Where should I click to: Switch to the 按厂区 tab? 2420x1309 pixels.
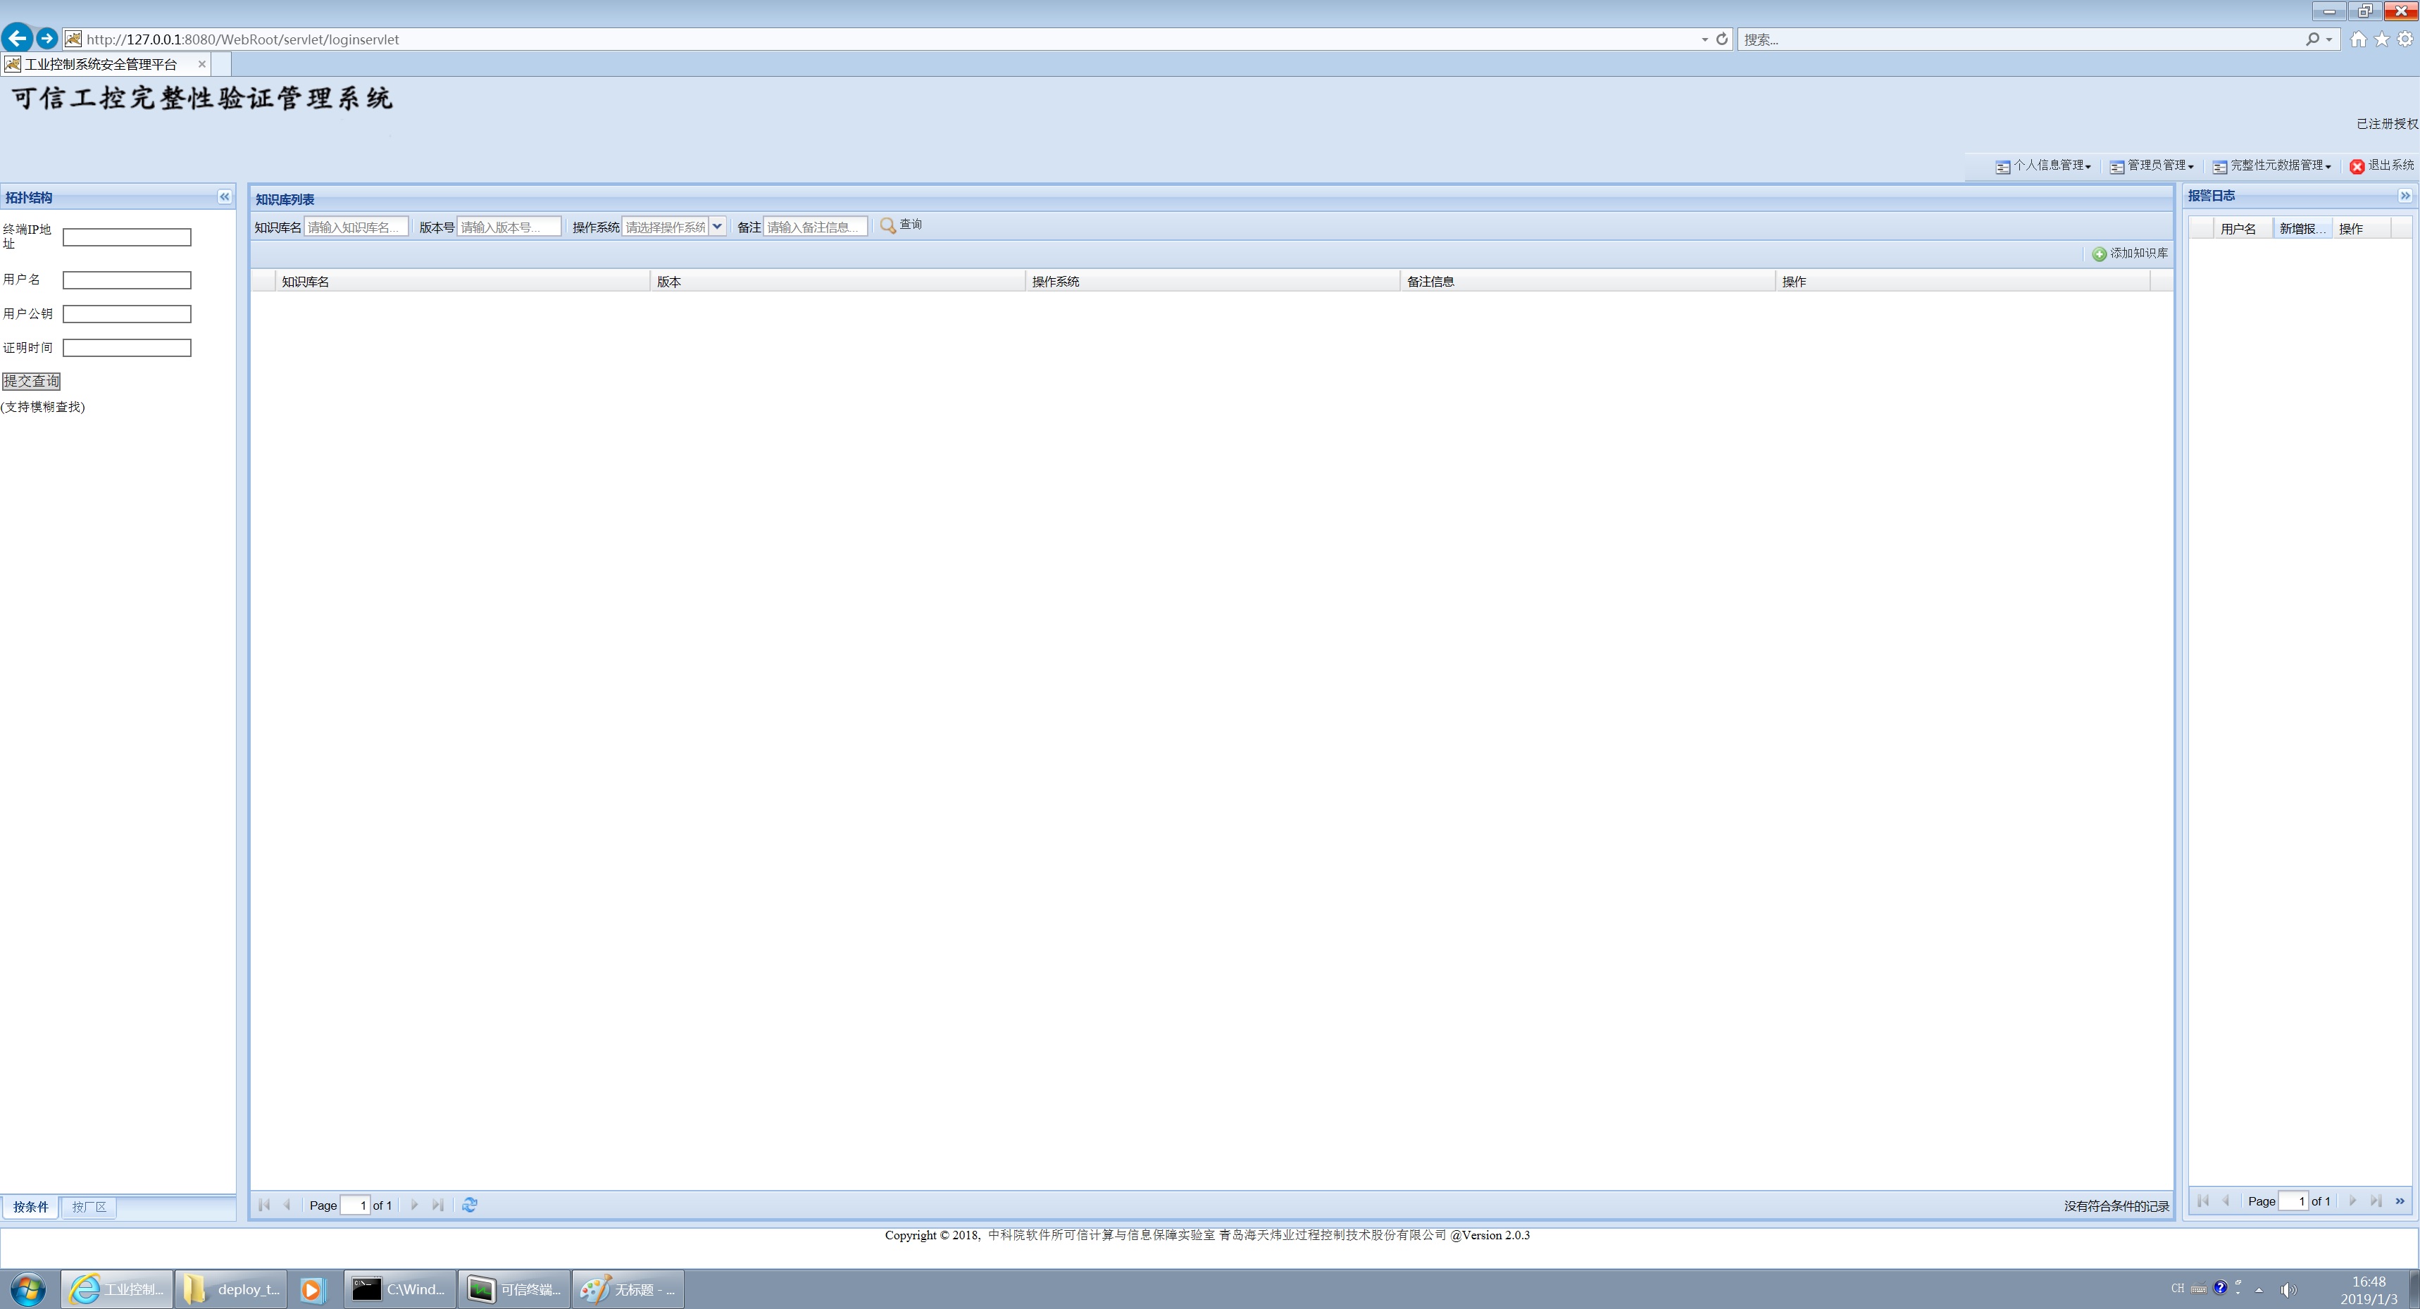[89, 1207]
